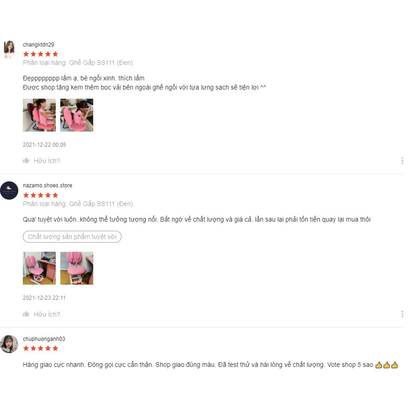This screenshot has width=408, height=408.
Task: Click thumbs-up icon on nazamo.shoes.store's review
Action: tap(26, 314)
